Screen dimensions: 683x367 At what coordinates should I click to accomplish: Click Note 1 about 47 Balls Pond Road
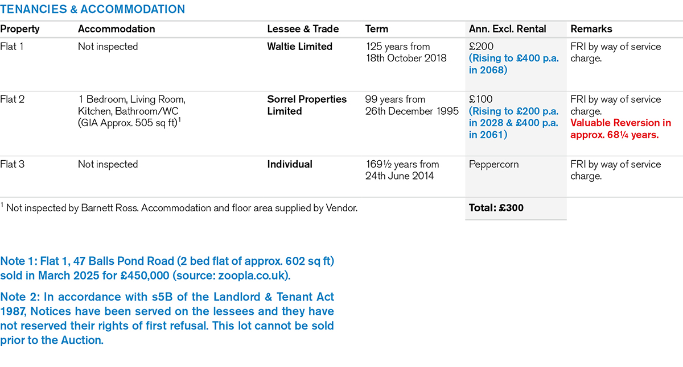point(167,269)
